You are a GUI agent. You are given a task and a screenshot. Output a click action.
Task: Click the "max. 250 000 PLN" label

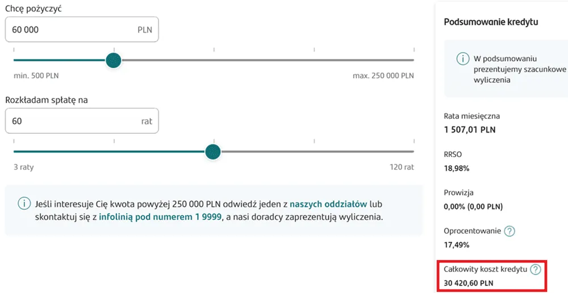pyautogui.click(x=383, y=75)
